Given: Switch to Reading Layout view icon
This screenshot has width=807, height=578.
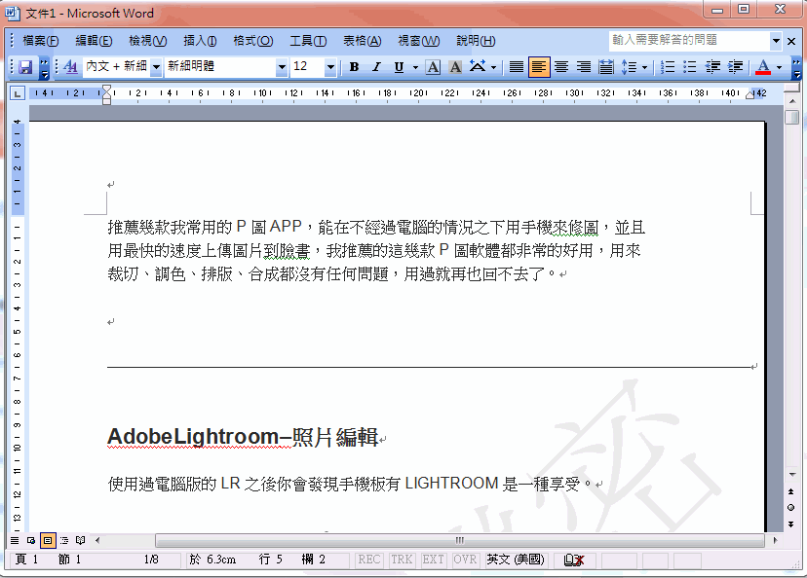Looking at the screenshot, I should point(80,540).
